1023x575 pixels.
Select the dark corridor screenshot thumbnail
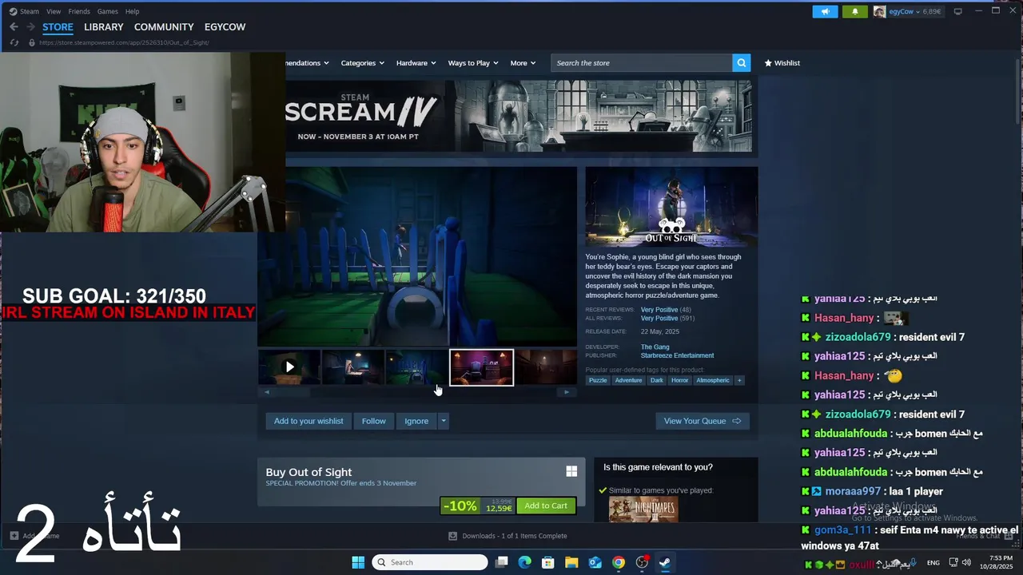click(x=546, y=367)
